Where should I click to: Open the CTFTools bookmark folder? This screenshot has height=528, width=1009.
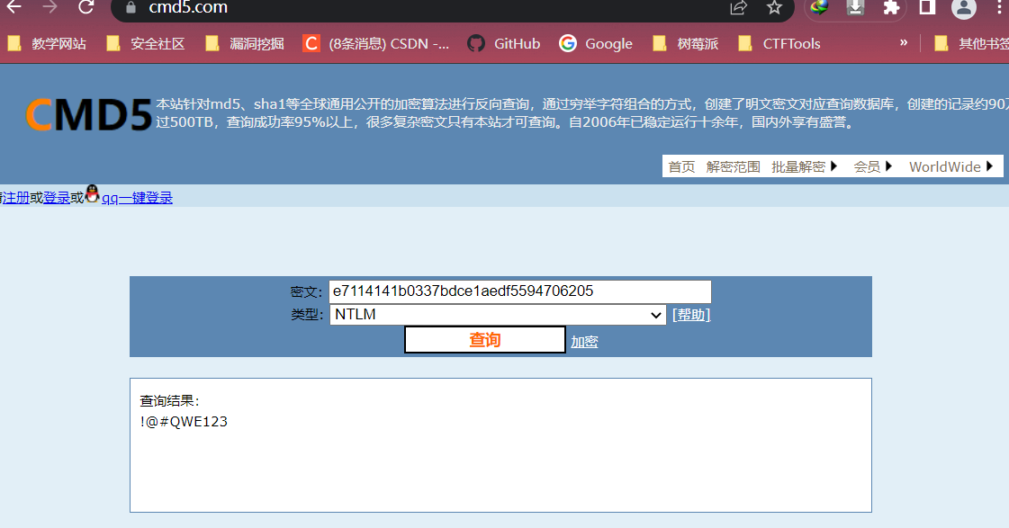(779, 44)
